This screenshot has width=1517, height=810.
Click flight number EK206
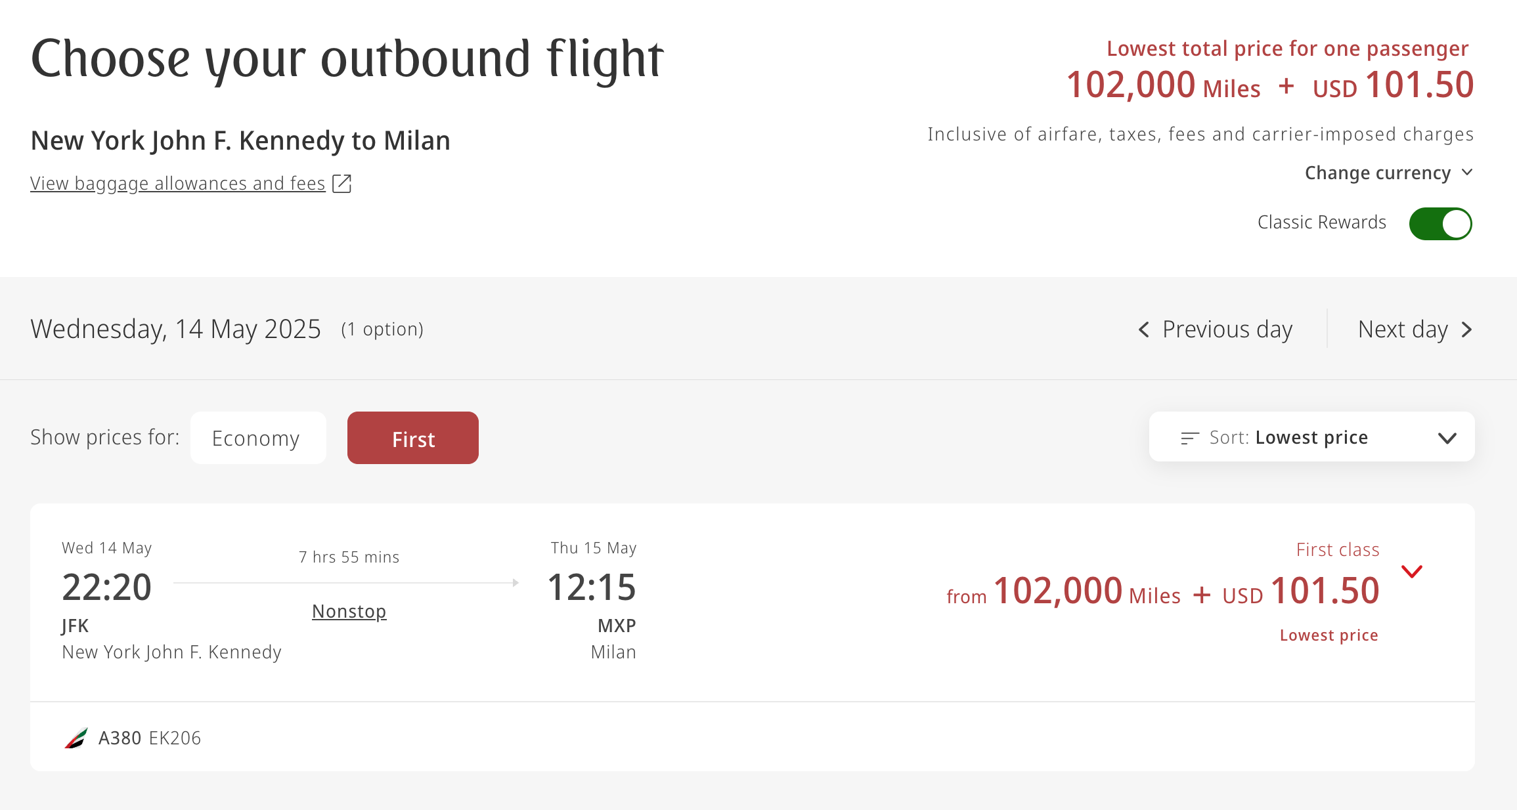click(x=175, y=736)
